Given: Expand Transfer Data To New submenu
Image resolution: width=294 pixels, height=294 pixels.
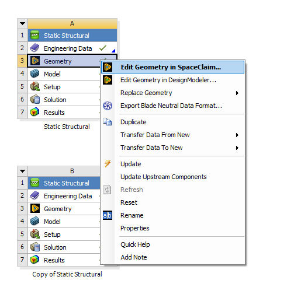Looking at the screenshot, I should [x=237, y=148].
